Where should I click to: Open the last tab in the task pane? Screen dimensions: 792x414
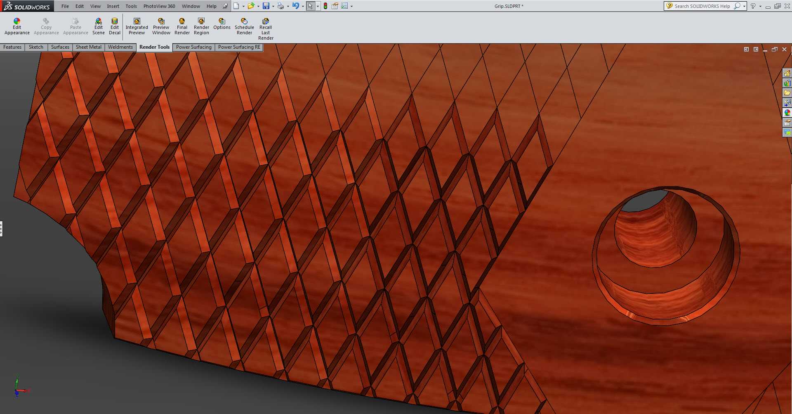pos(787,132)
